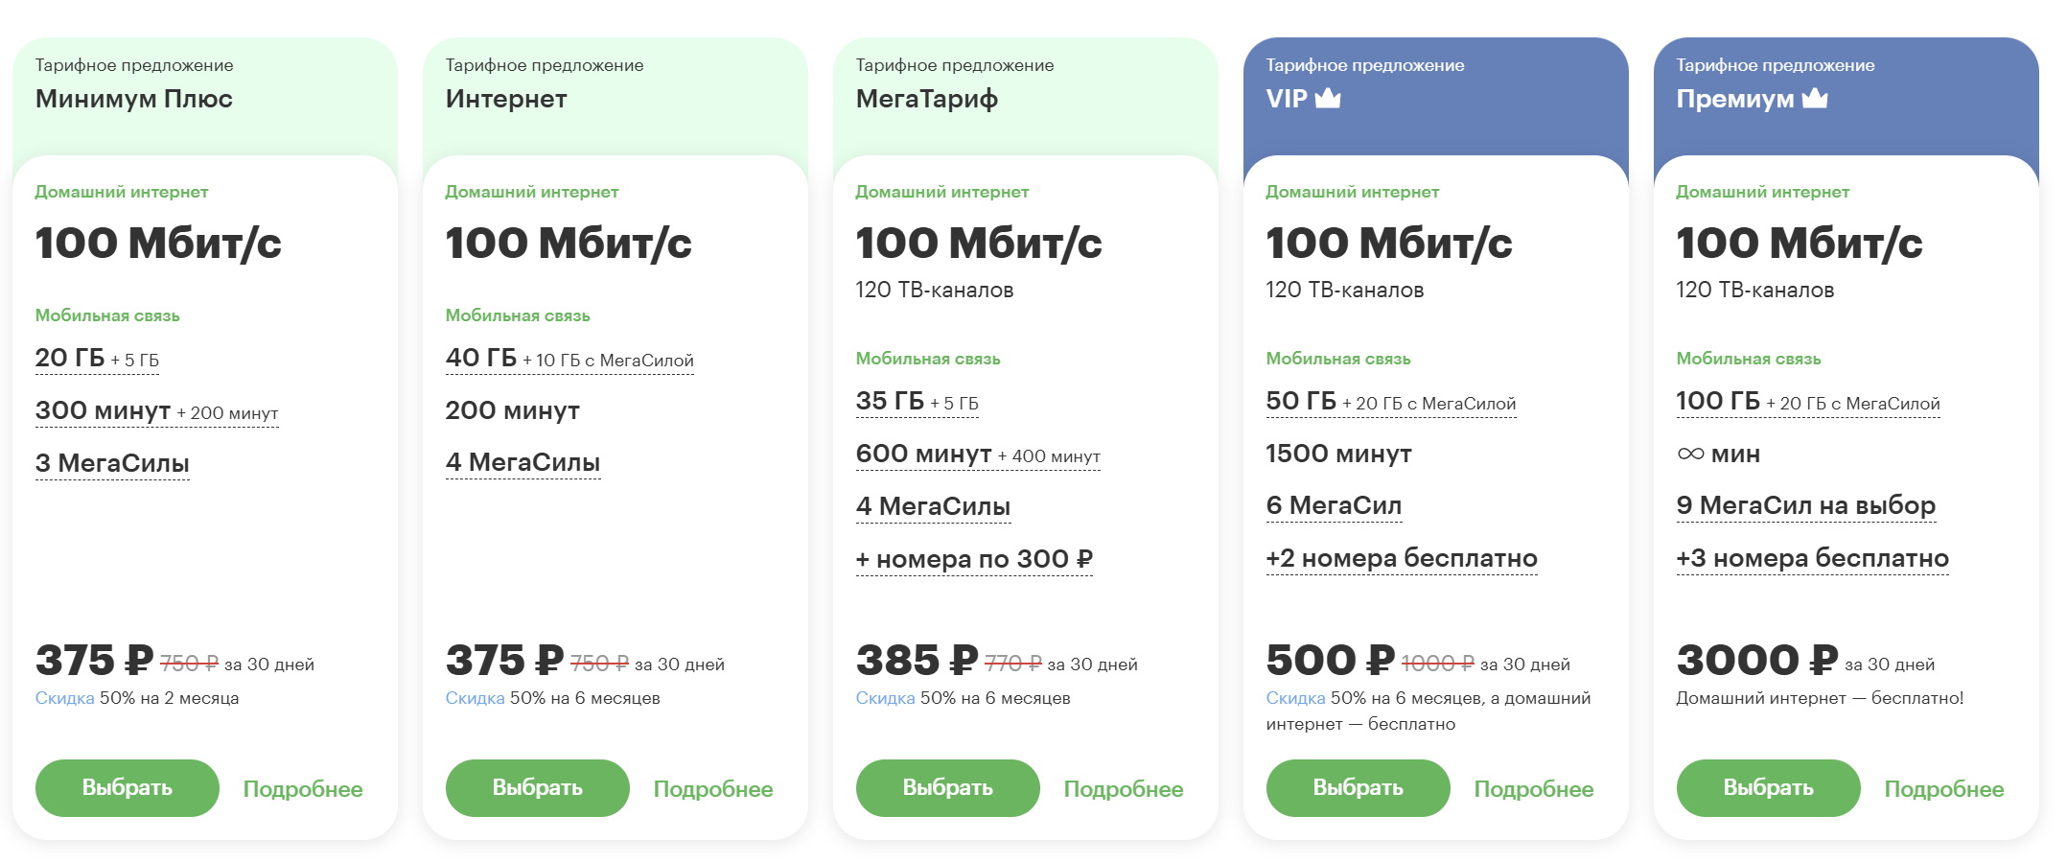The height and width of the screenshot is (863, 2067).
Task: Open the +2 номера бесплатно hint
Action: [1402, 558]
